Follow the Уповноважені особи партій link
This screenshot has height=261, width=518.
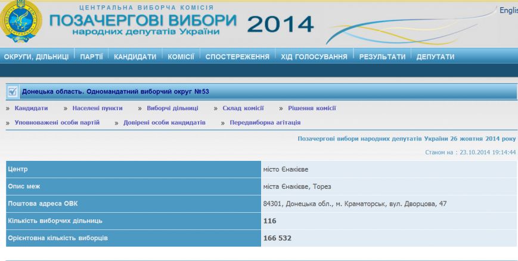coord(57,123)
